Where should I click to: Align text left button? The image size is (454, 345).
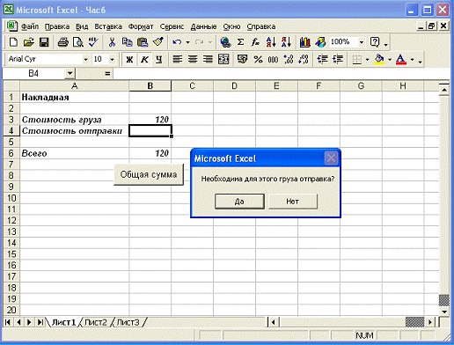point(178,59)
